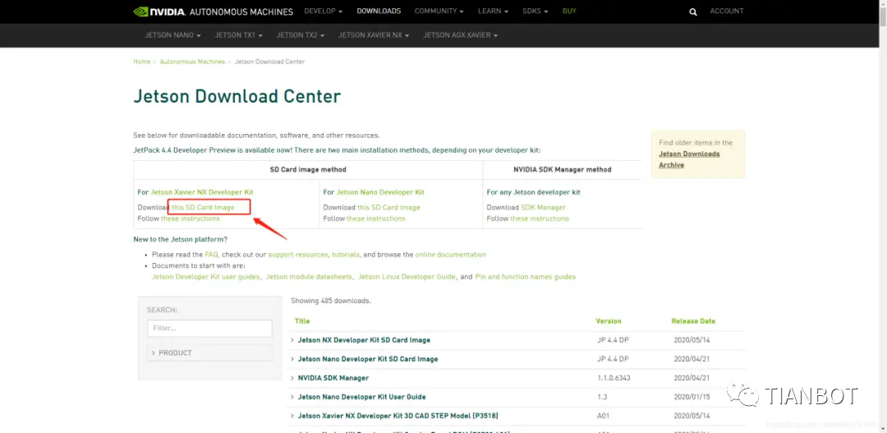Click the BUY link in top navigation
887x433 pixels.
569,12
